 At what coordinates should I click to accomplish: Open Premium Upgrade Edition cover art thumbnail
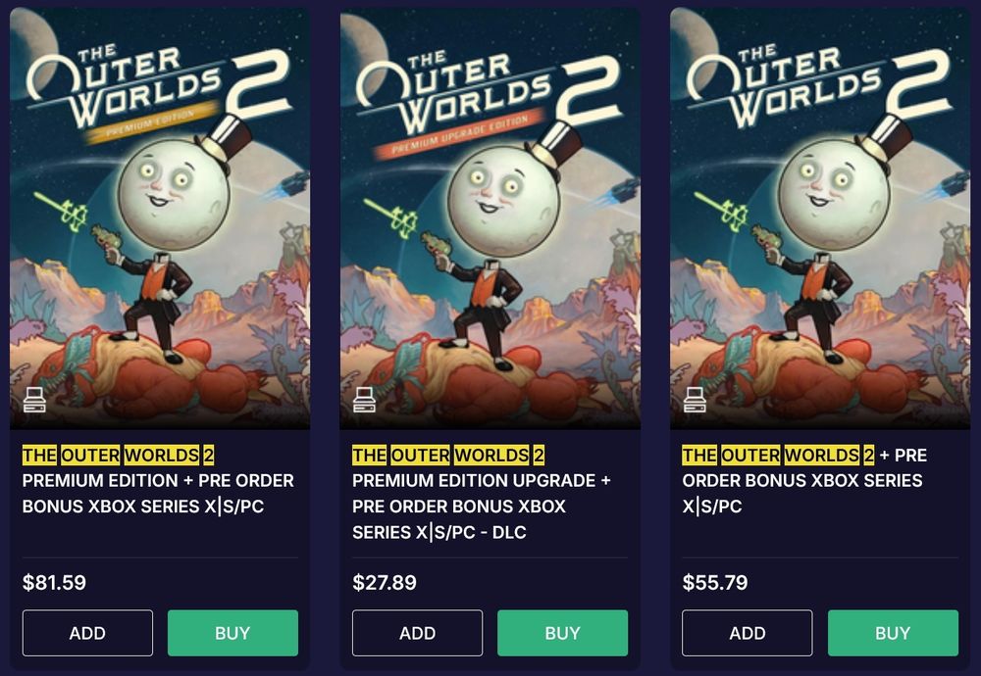(x=490, y=218)
